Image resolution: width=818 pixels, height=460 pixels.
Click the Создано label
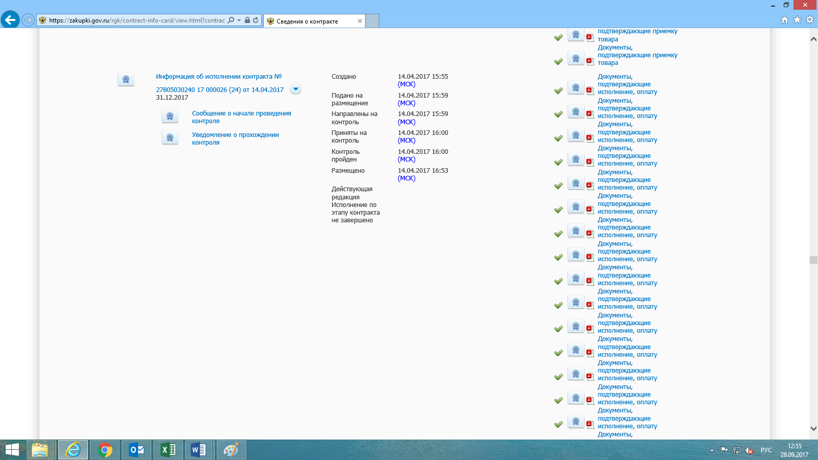coord(344,77)
